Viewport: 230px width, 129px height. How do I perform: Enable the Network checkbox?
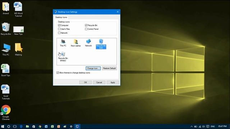pyautogui.click(x=59, y=33)
